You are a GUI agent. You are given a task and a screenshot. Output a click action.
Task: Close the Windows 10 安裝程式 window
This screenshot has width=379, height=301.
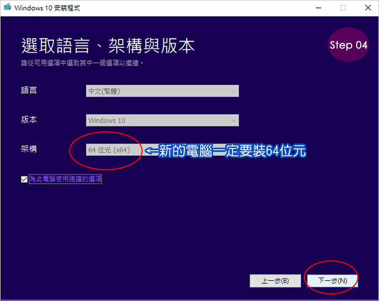pos(368,8)
